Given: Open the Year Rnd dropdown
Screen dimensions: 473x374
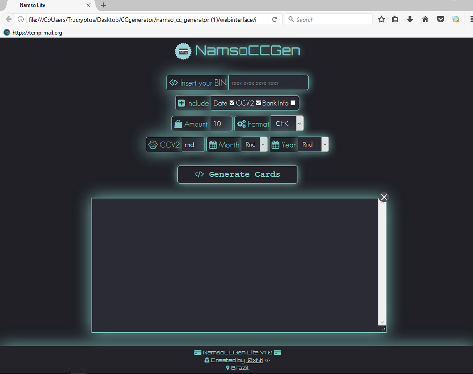Looking at the screenshot, I should coord(313,144).
